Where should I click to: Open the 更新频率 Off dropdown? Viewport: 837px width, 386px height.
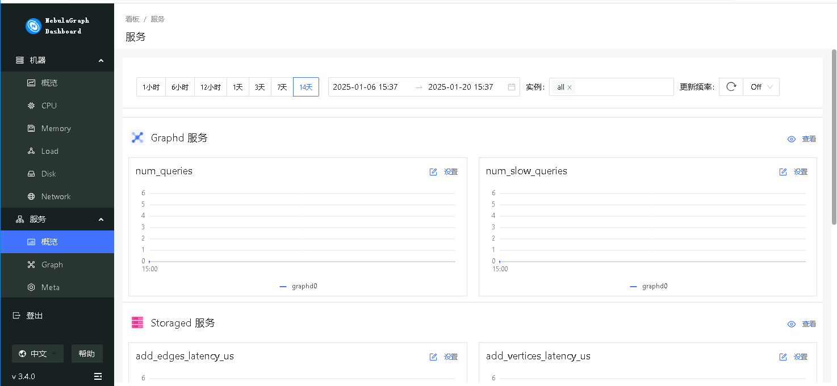(761, 87)
